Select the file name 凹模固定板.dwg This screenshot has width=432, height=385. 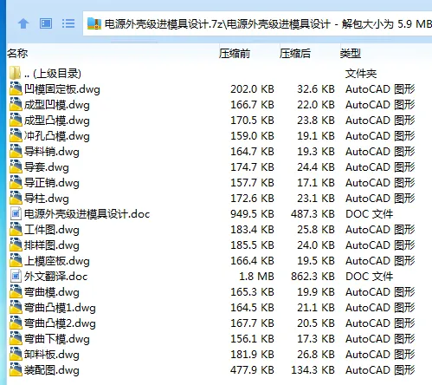62,89
